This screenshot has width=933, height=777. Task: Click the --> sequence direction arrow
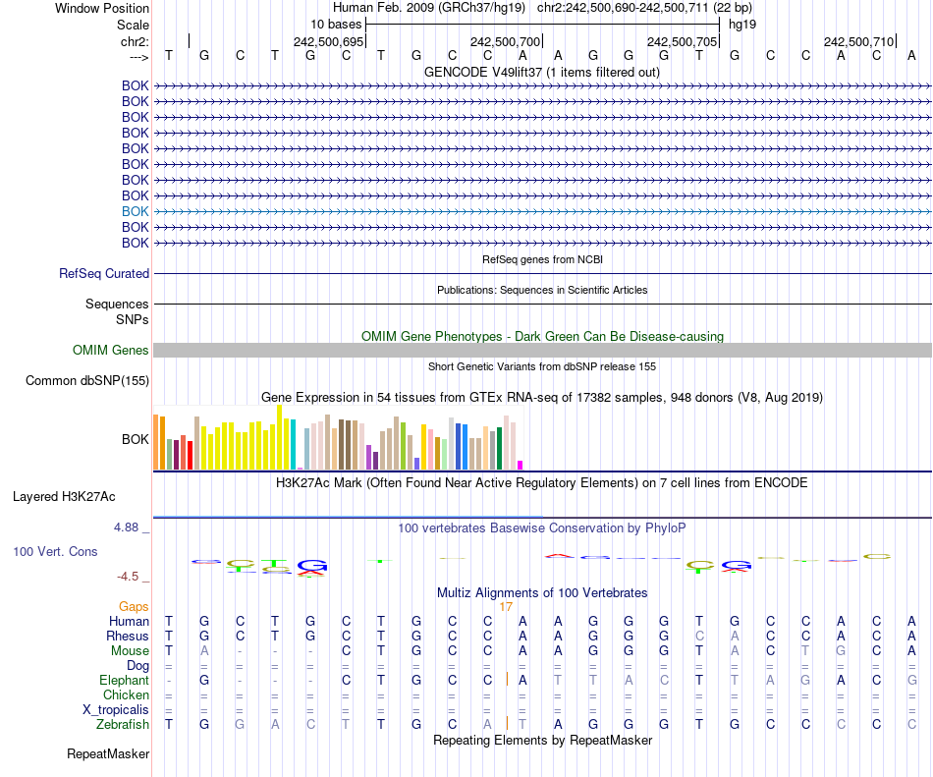(x=138, y=57)
